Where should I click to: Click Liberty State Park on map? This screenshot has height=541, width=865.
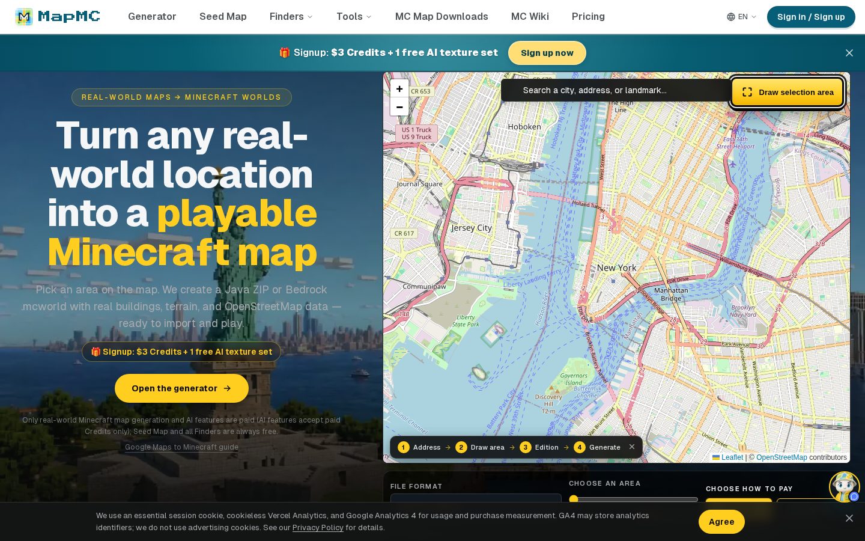coord(466,320)
